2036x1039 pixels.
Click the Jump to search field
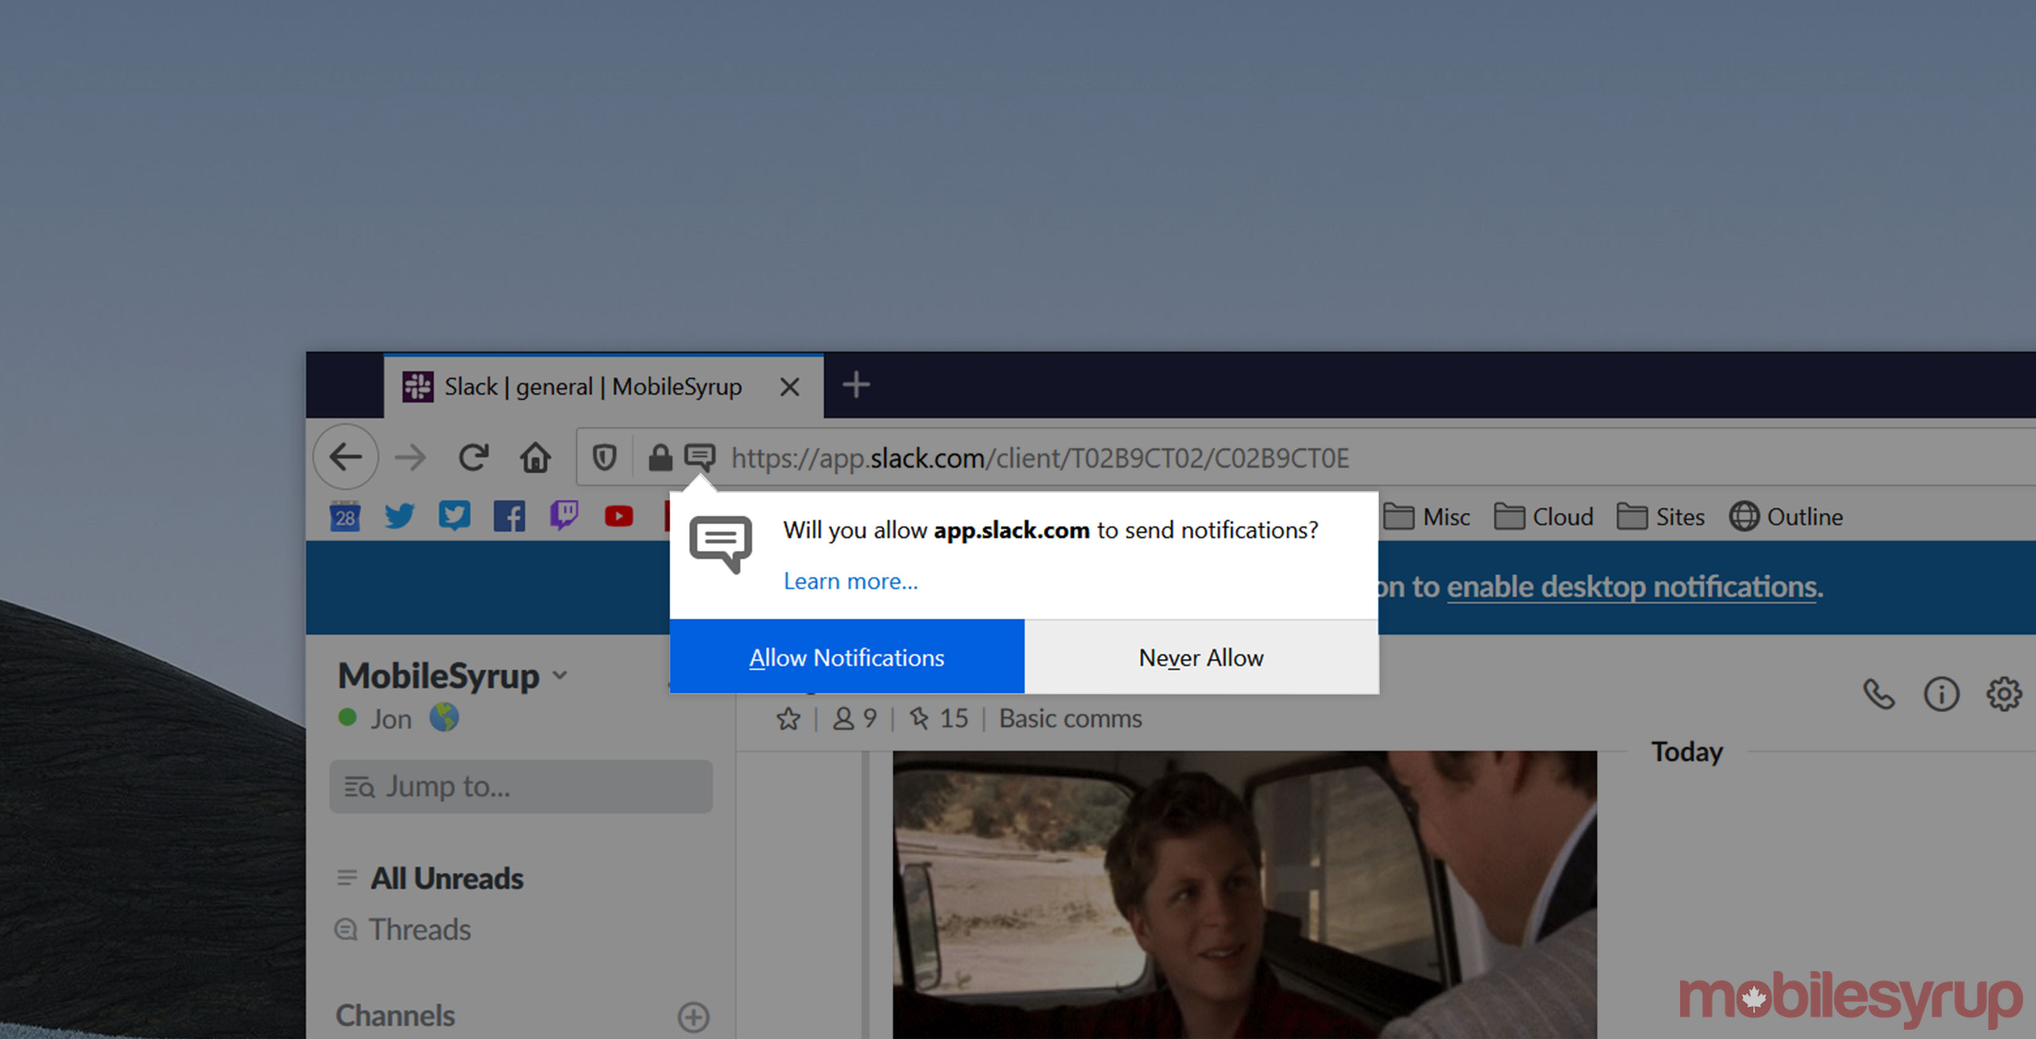(x=521, y=787)
